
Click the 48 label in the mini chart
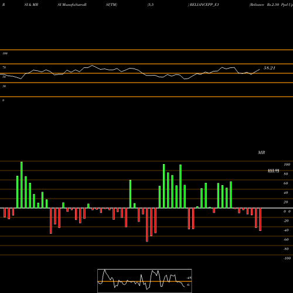click(x=189, y=278)
